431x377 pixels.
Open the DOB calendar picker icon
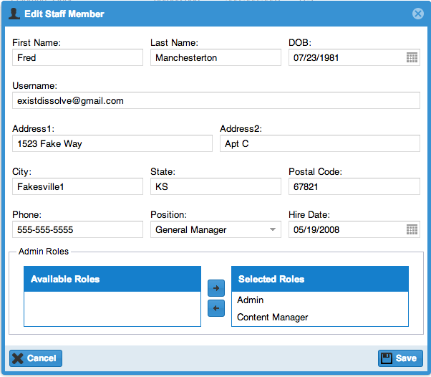click(412, 58)
